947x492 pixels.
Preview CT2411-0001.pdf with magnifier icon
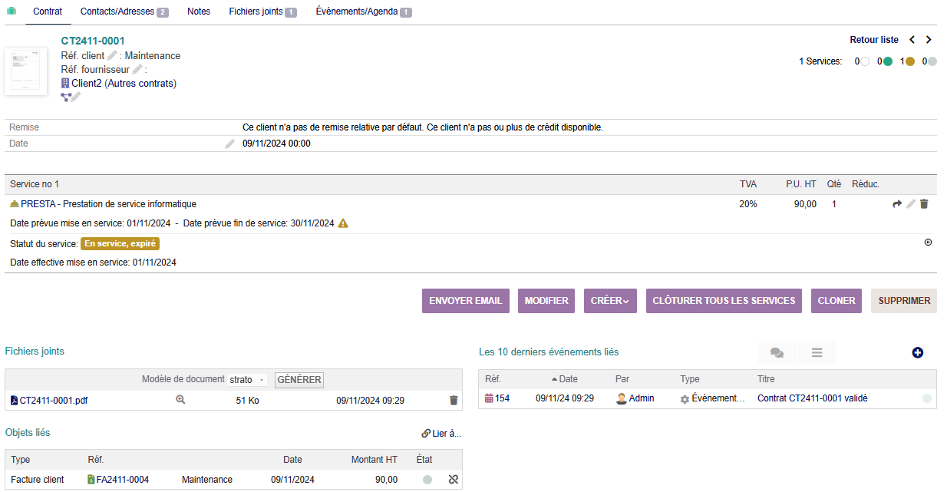click(180, 400)
